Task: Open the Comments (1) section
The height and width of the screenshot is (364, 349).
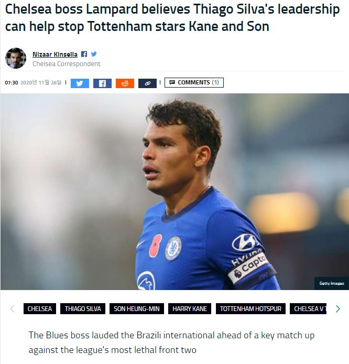Action: tap(194, 82)
